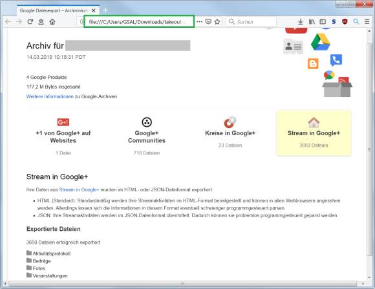Click the vertical scrollbar thumb
375x289 pixels.
pyautogui.click(x=370, y=150)
